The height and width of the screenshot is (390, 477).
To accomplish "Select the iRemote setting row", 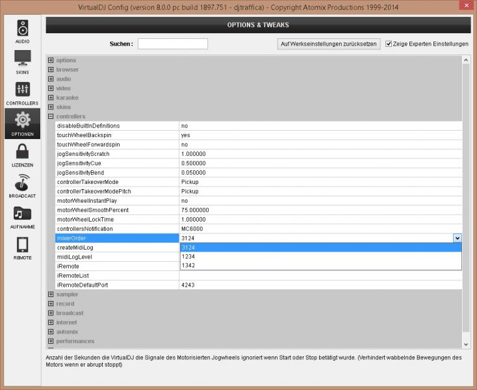I will tap(117, 266).
